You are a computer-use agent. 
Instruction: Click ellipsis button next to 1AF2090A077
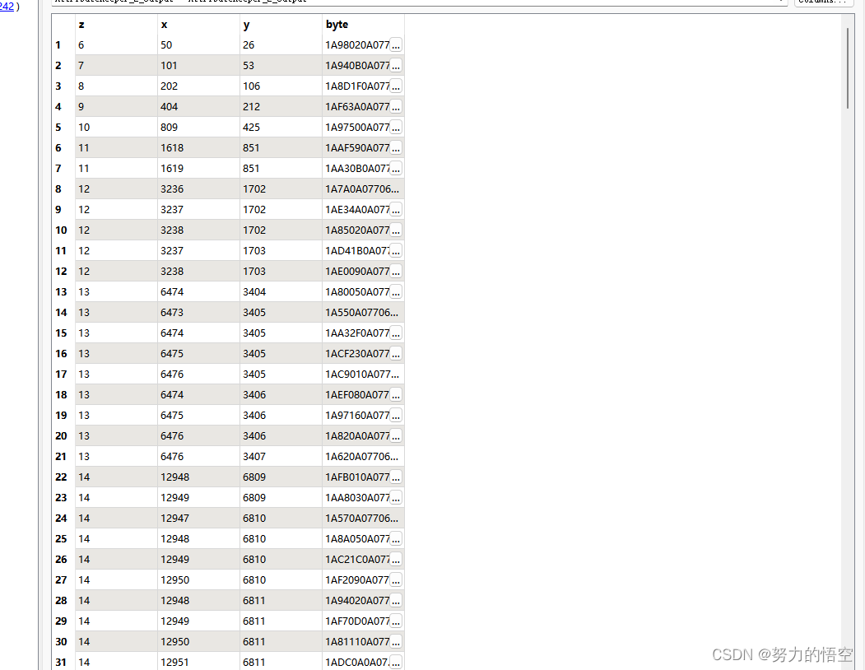tap(396, 580)
